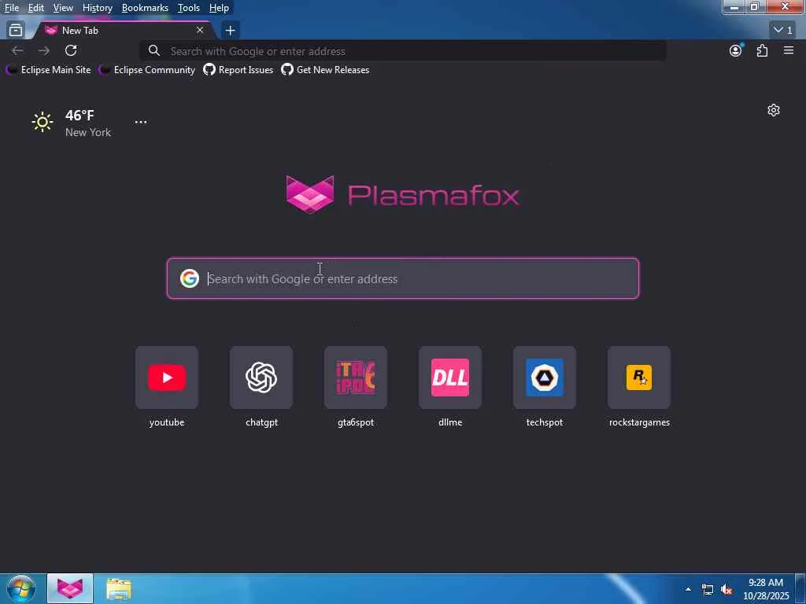
Task: Open the hamburger application menu
Action: [x=789, y=50]
